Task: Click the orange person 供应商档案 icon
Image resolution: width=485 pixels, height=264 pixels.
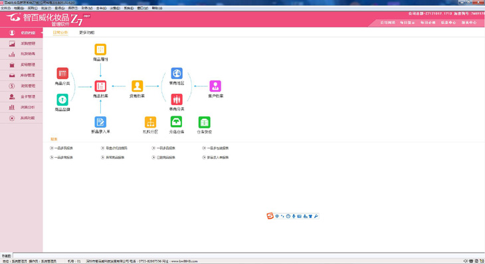Action: click(x=137, y=86)
